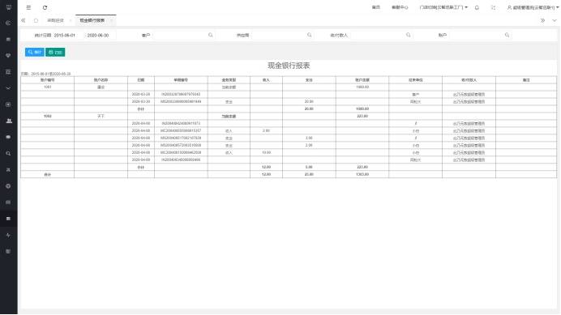Open account lookup search icon
561x315 pixels.
tap(507, 35)
